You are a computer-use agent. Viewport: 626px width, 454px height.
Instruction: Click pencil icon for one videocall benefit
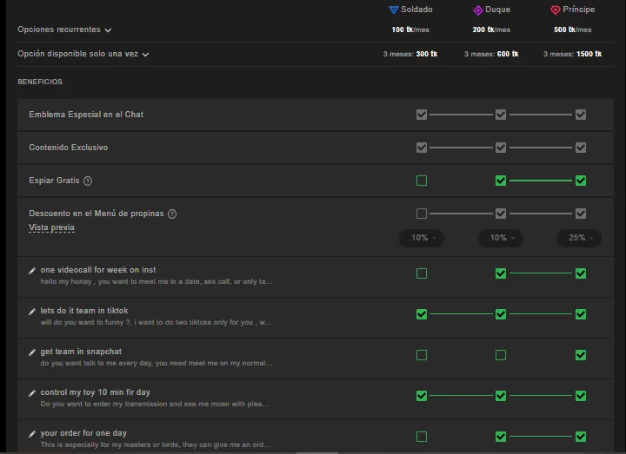pyautogui.click(x=32, y=271)
